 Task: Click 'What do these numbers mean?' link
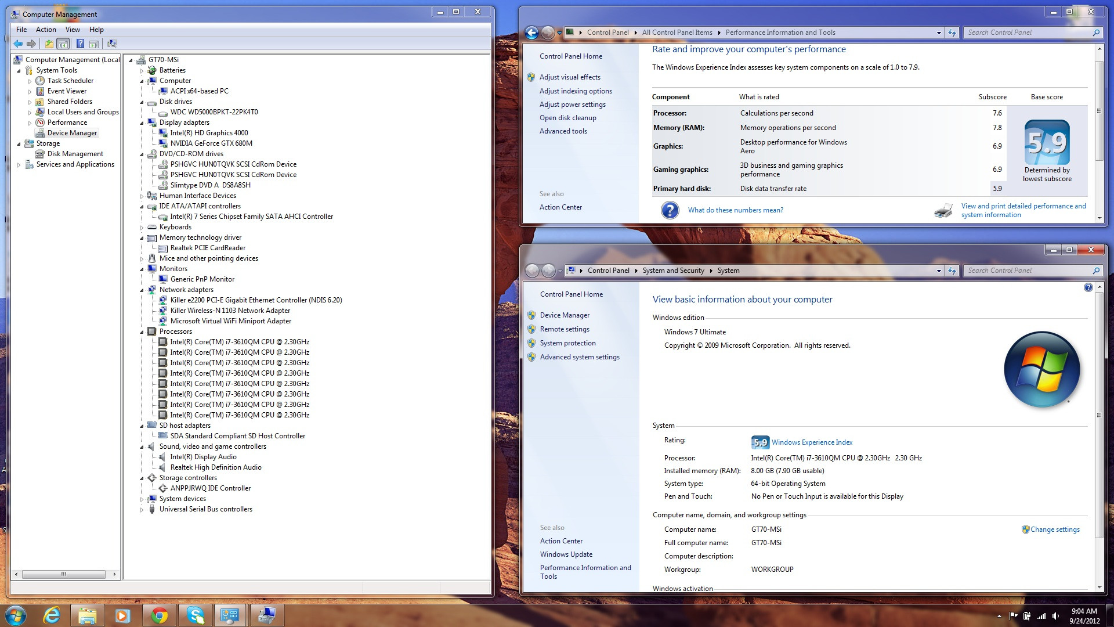(x=735, y=210)
